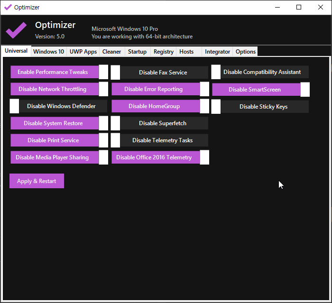Image resolution: width=332 pixels, height=303 pixels.
Task: Toggle Disable Compatibility Assistant switch
Action: (260, 72)
